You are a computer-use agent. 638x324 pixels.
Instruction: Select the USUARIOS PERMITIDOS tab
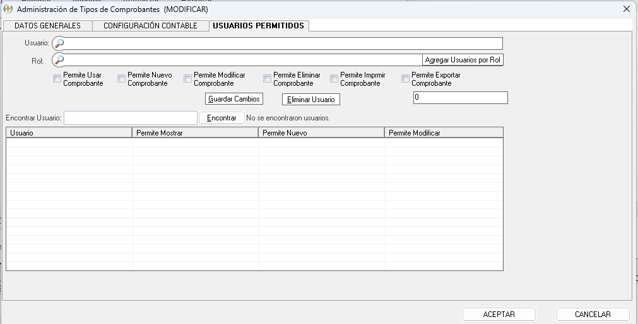click(258, 26)
